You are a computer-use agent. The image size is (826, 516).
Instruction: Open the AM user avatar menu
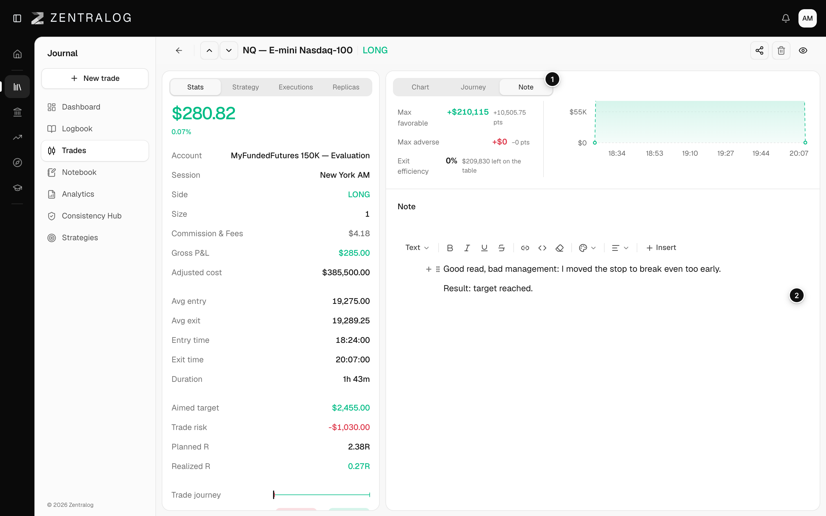[807, 18]
